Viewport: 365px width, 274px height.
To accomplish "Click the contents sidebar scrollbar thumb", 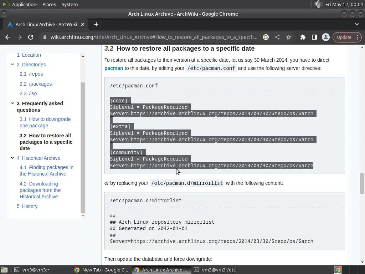I will pos(83,147).
